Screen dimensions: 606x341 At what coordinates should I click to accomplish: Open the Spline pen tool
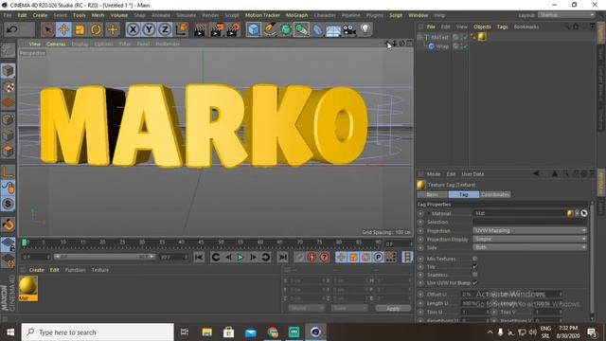(270, 29)
